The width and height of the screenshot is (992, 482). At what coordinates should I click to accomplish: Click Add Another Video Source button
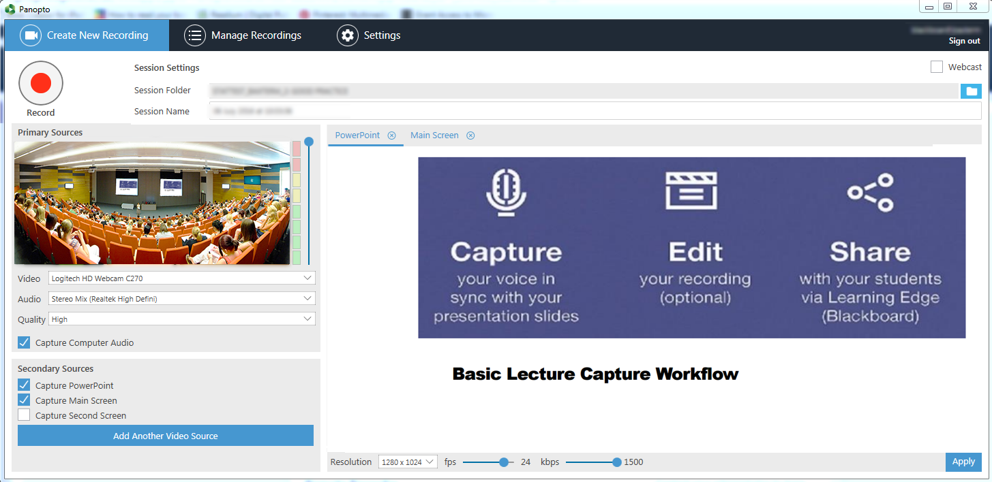point(166,436)
